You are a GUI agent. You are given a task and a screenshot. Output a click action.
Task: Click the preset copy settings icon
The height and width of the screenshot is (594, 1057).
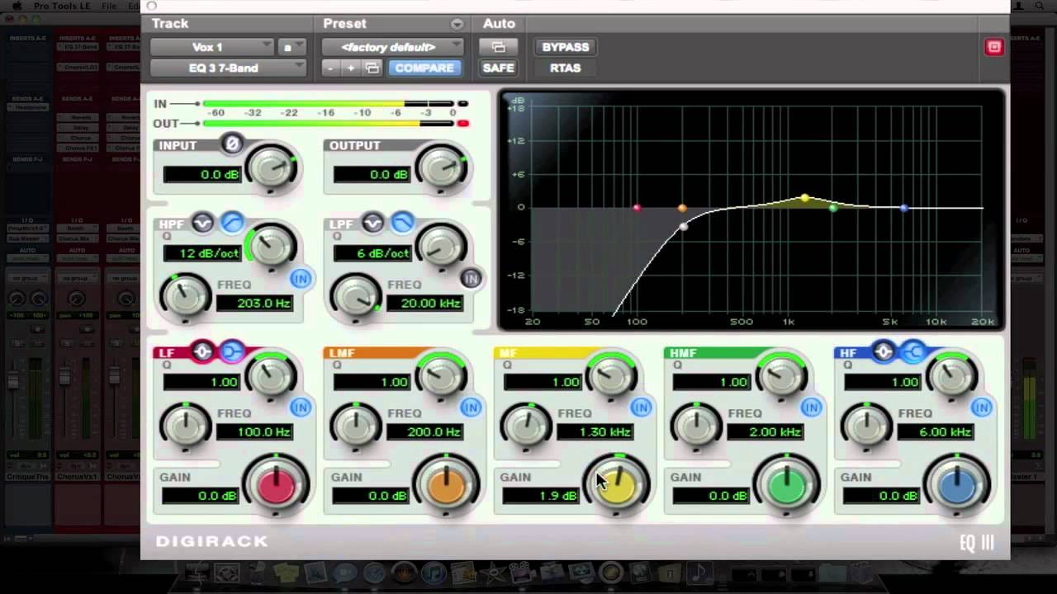point(372,68)
